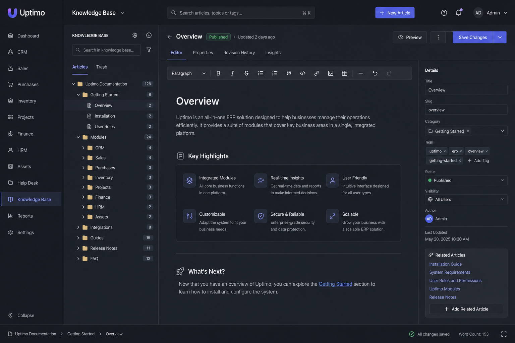Go back using the arrow beside Overview
Image resolution: width=515 pixels, height=343 pixels.
pos(170,37)
